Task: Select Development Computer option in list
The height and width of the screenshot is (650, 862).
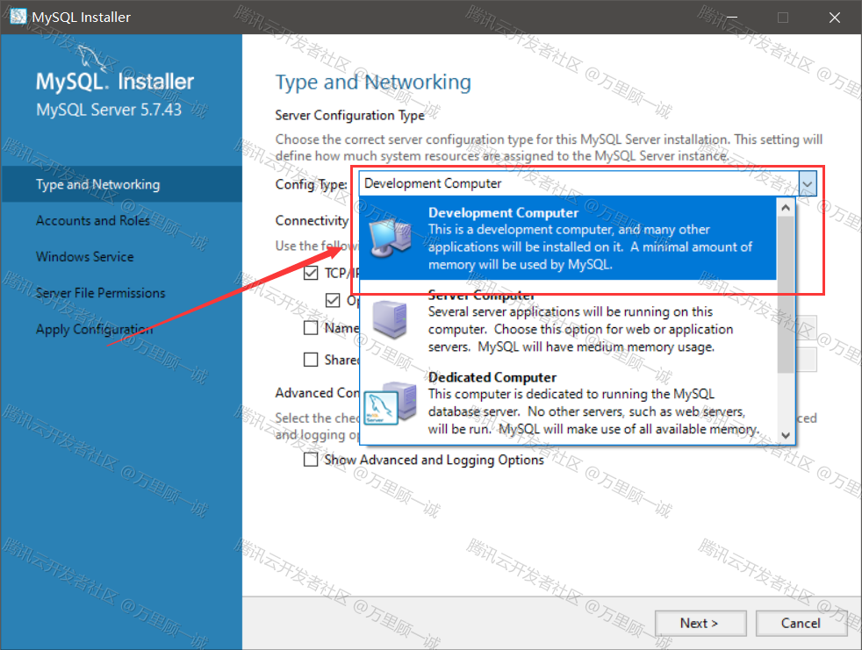Action: 568,238
